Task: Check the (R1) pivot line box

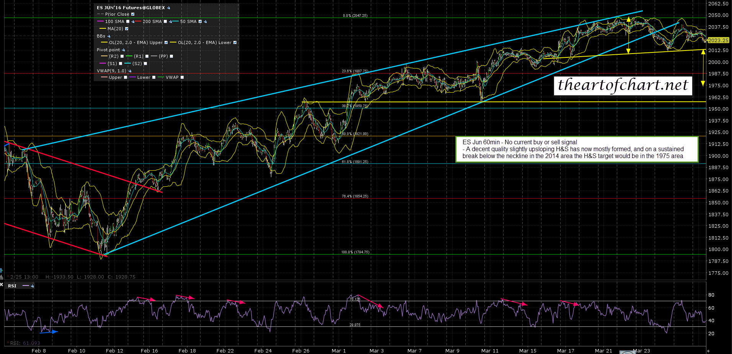Action: point(147,56)
